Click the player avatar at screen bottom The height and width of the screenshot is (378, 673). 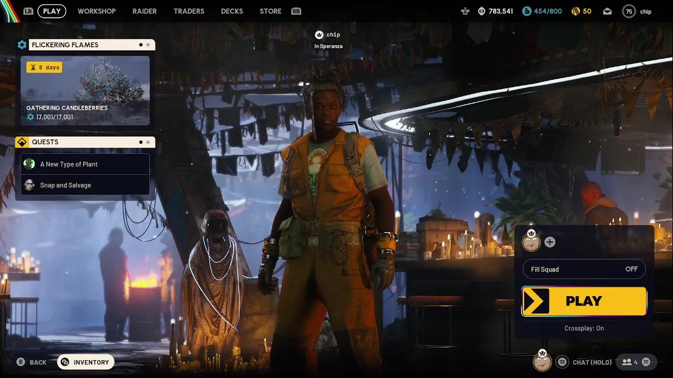click(543, 361)
